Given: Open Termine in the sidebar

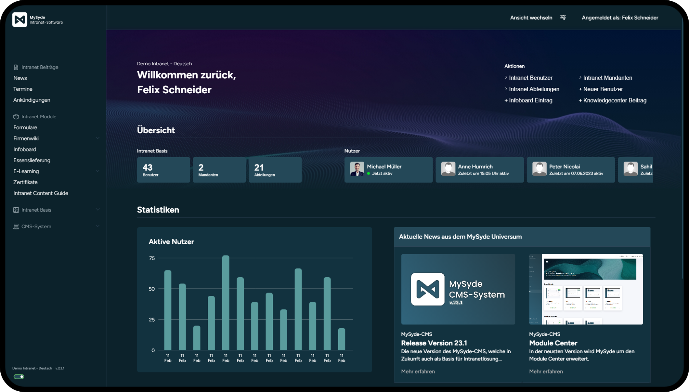Looking at the screenshot, I should pyautogui.click(x=23, y=89).
